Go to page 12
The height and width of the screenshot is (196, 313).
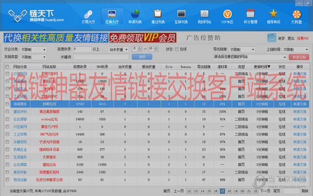click(189, 191)
